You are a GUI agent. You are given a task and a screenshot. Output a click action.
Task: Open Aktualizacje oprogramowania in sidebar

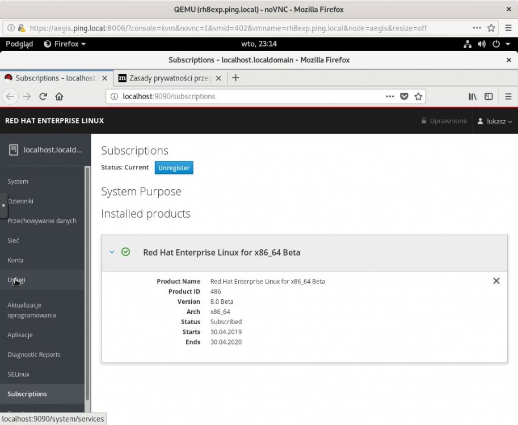(x=32, y=310)
